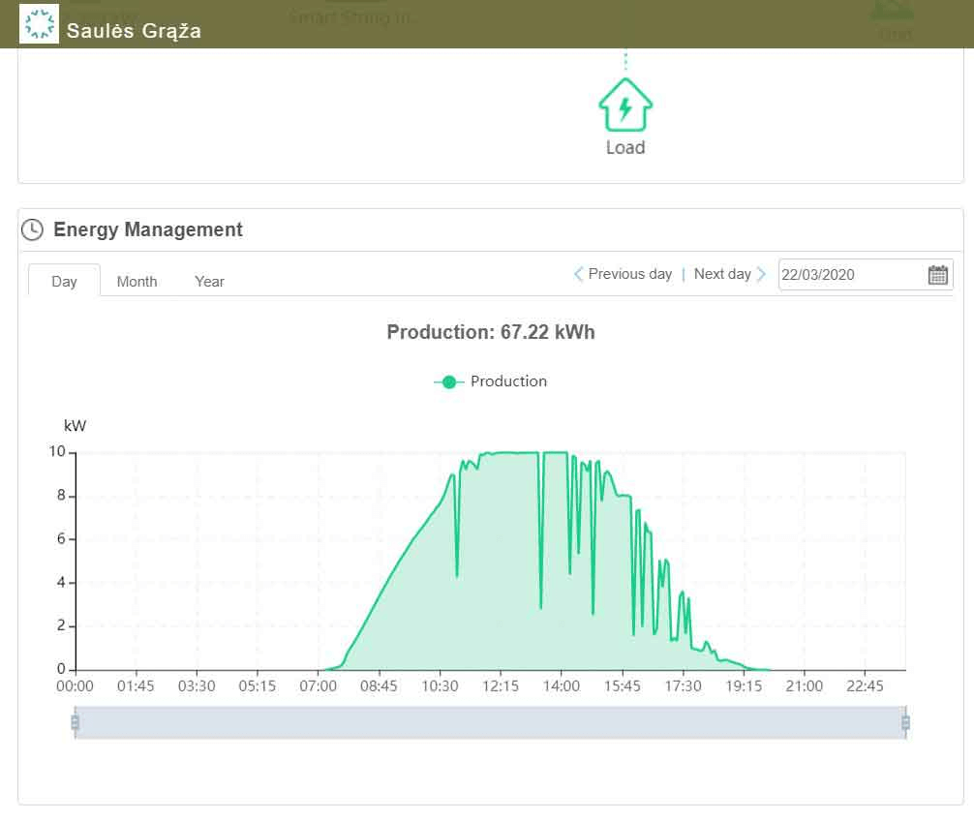Click the green Production legend marker
Viewport: 974px width, 822px height.
point(448,382)
